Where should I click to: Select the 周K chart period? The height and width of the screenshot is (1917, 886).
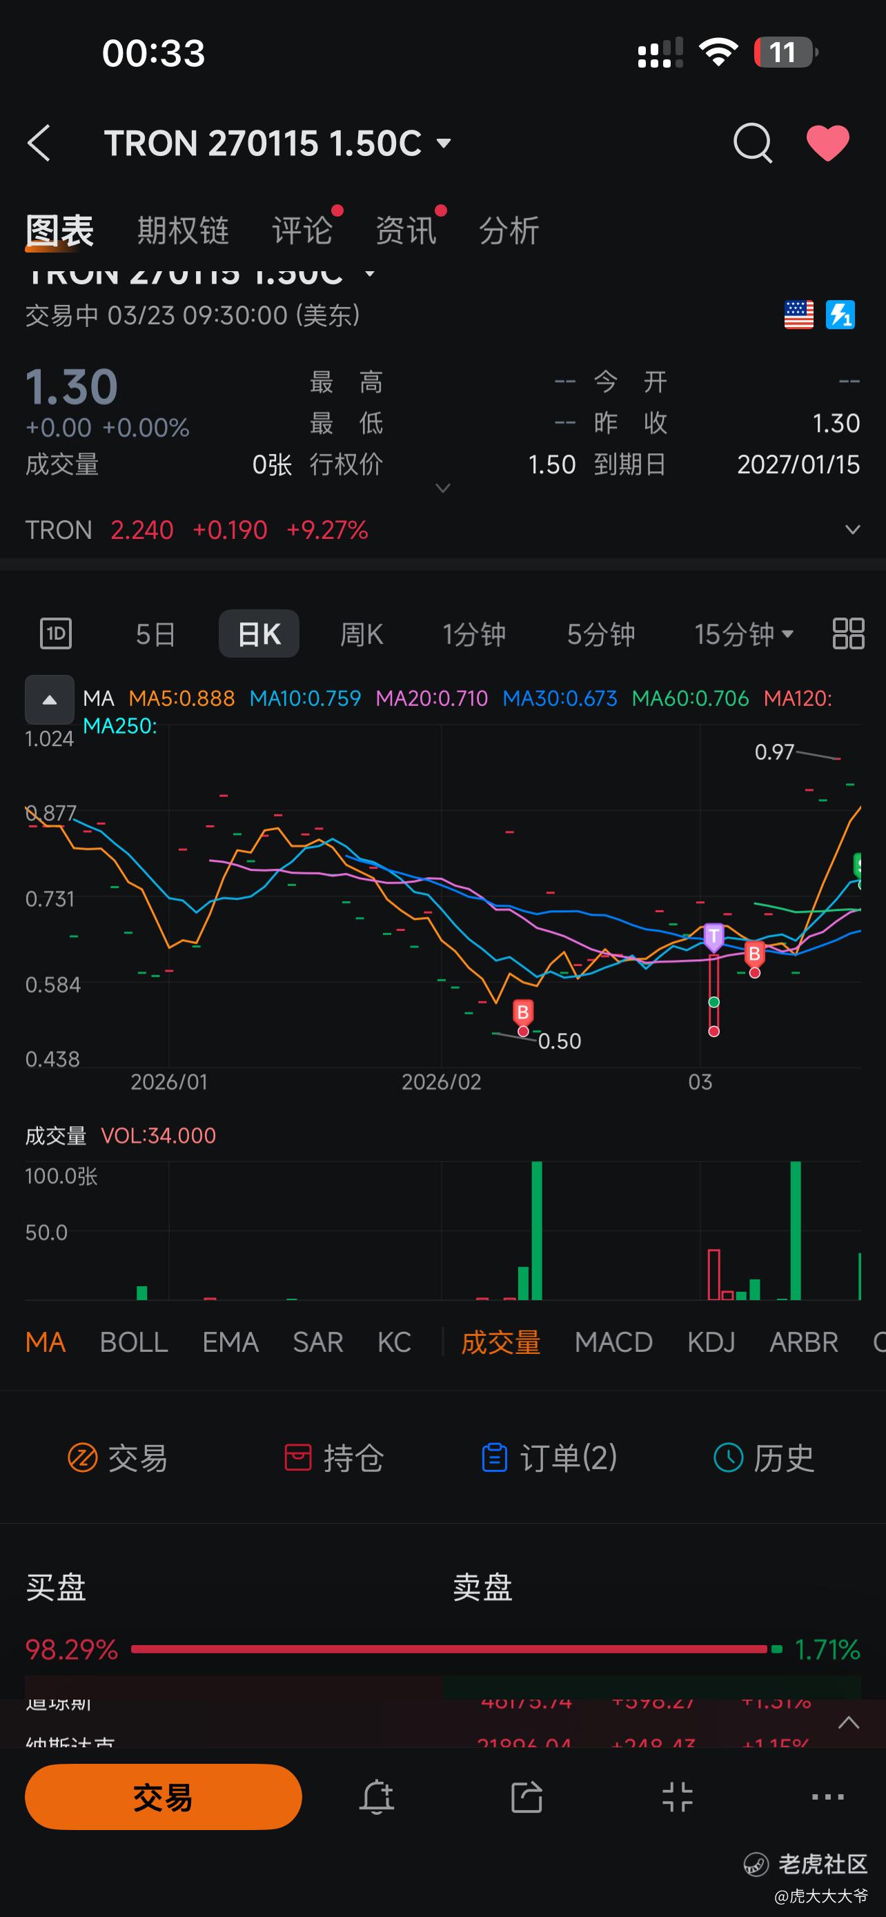pos(362,634)
